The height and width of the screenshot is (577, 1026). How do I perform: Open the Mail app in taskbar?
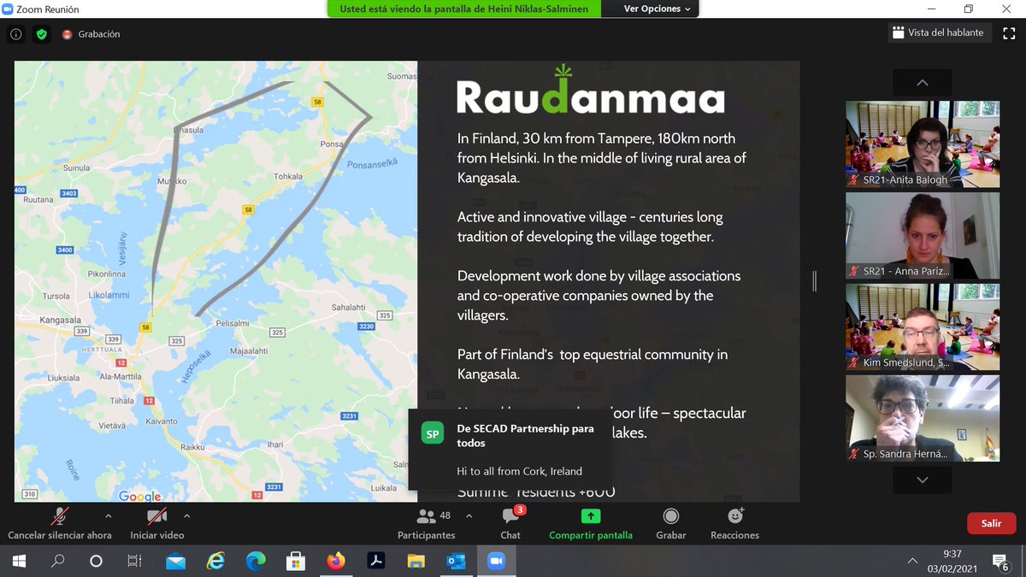(175, 561)
